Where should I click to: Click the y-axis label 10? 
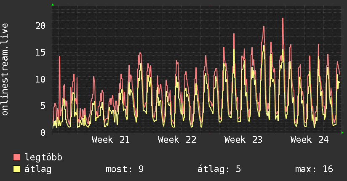[40, 79]
